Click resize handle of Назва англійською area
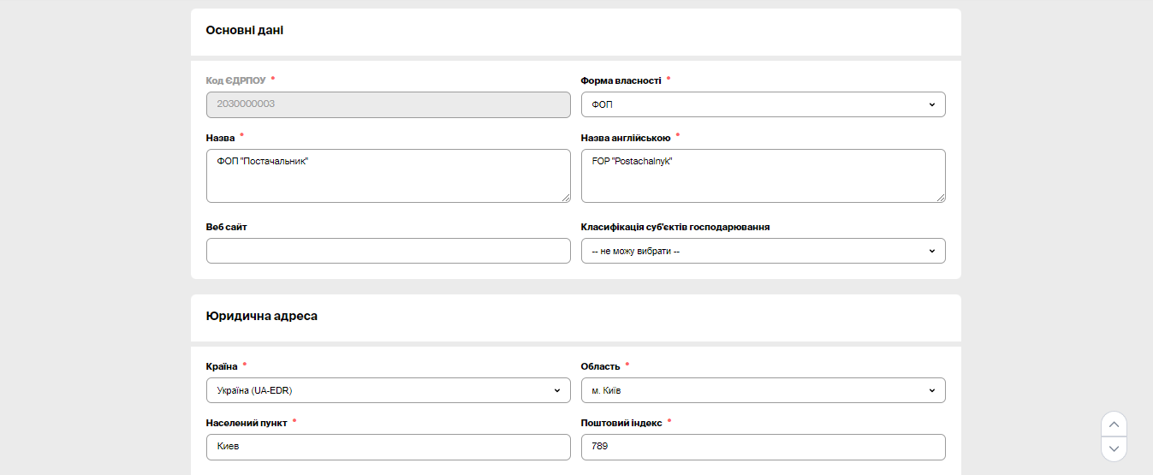Viewport: 1153px width, 475px height. 940,198
